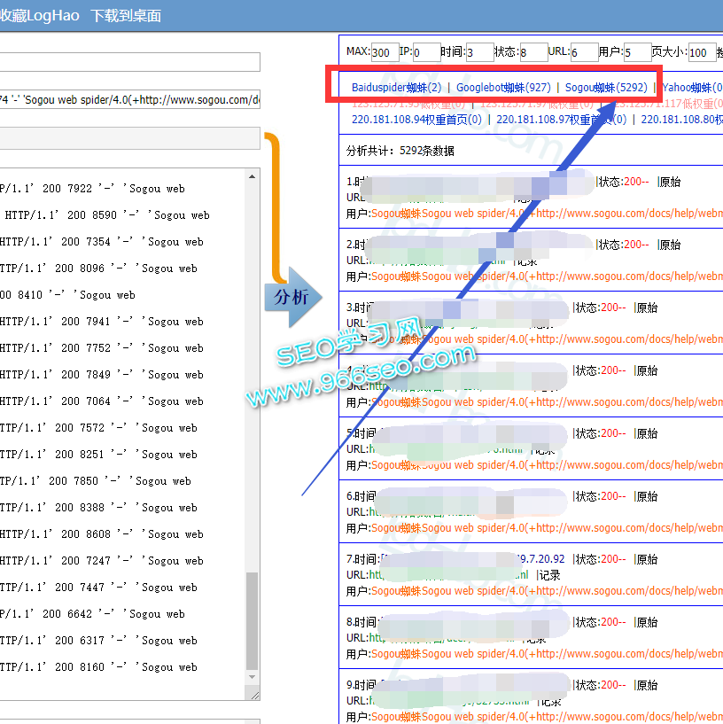Click '分析共计: 5292条数据' summary text
Viewport: 723px width, 724px height.
pyautogui.click(x=400, y=151)
